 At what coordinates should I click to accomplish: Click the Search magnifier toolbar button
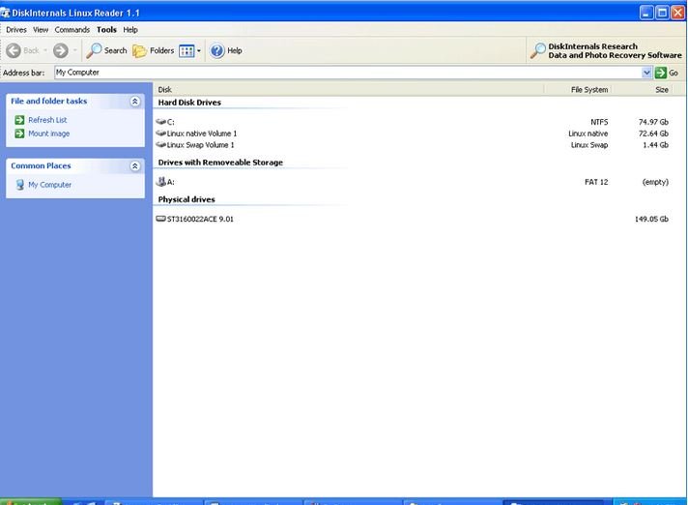(106, 50)
